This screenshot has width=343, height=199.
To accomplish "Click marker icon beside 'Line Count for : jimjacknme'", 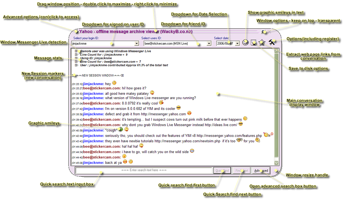I will point(76,55).
